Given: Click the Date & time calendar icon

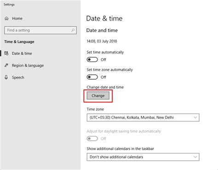Looking at the screenshot, I should click(6, 53).
